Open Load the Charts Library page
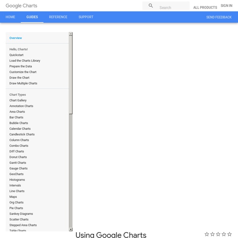 [x=25, y=61]
